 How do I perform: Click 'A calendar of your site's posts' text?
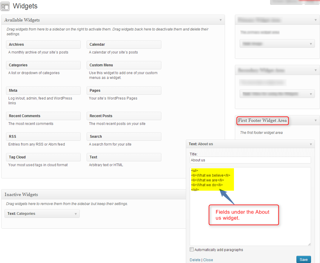click(113, 52)
